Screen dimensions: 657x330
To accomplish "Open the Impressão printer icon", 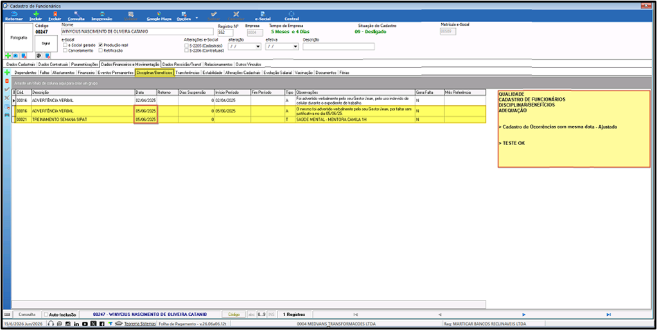I will pyautogui.click(x=102, y=14).
